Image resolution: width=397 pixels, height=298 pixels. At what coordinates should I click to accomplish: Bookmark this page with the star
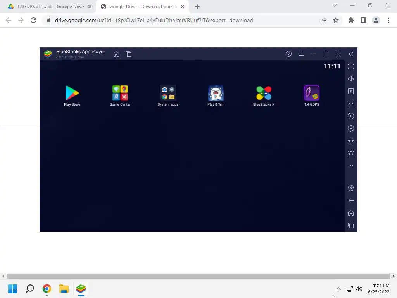[x=336, y=20]
